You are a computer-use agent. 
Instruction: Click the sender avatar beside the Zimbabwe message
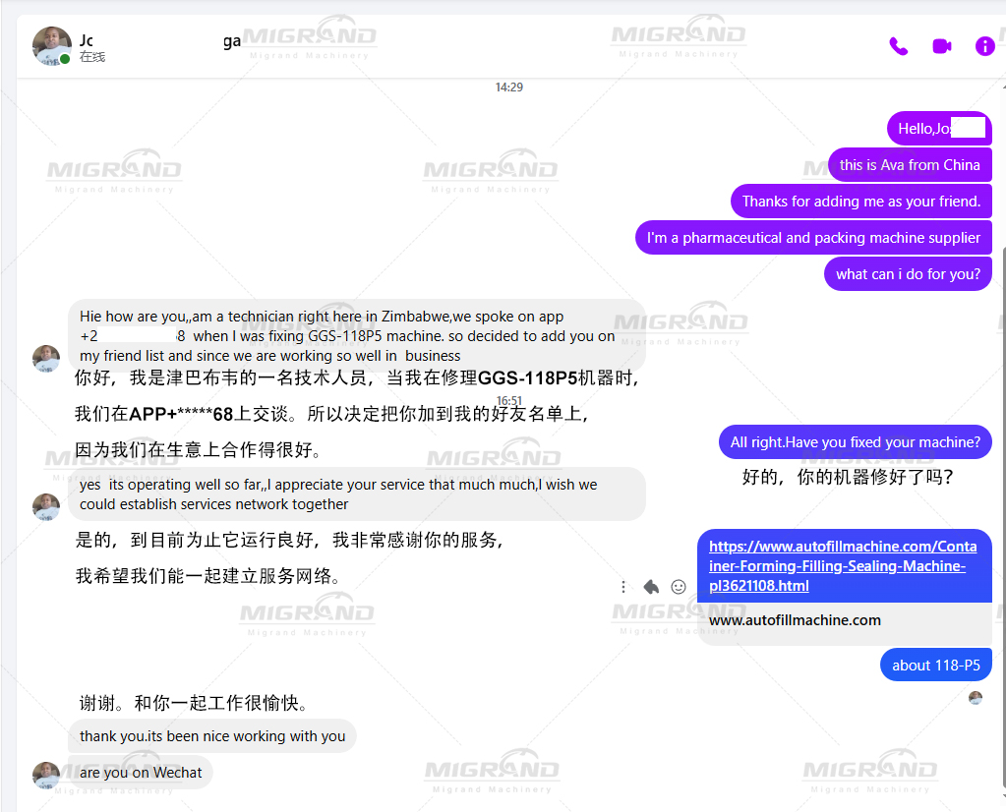coord(46,359)
